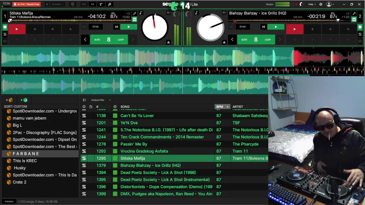Sort by the ARTIST column header
Viewport: 365px width, 205px height.
pos(238,107)
